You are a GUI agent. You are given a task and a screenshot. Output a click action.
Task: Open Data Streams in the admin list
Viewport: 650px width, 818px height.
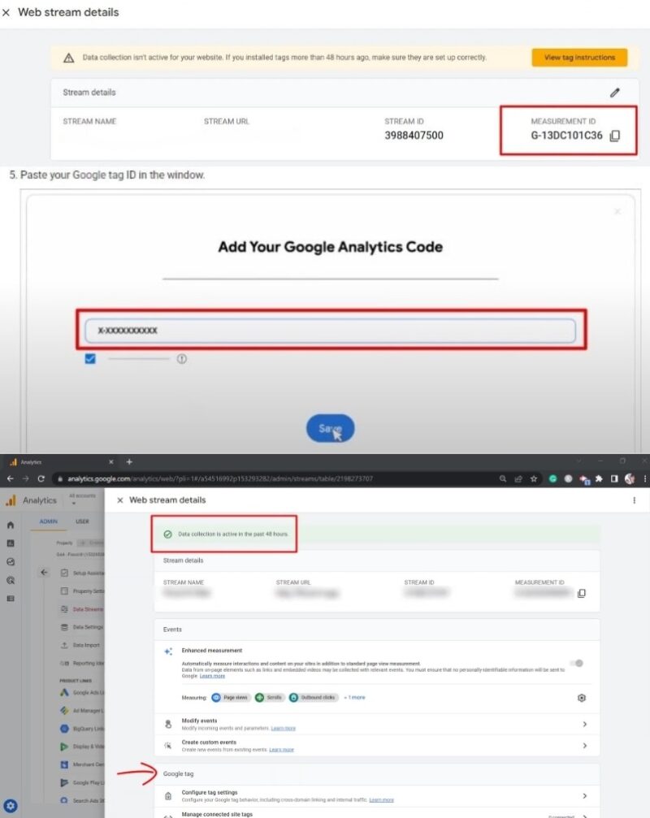pyautogui.click(x=82, y=608)
